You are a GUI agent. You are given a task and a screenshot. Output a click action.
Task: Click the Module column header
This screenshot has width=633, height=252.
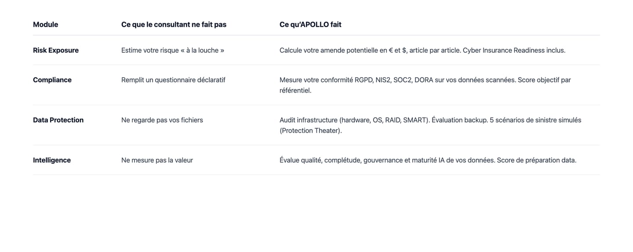click(x=45, y=25)
